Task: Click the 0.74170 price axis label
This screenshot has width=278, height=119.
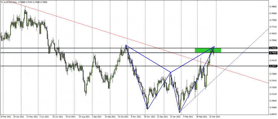Action: pos(273,60)
